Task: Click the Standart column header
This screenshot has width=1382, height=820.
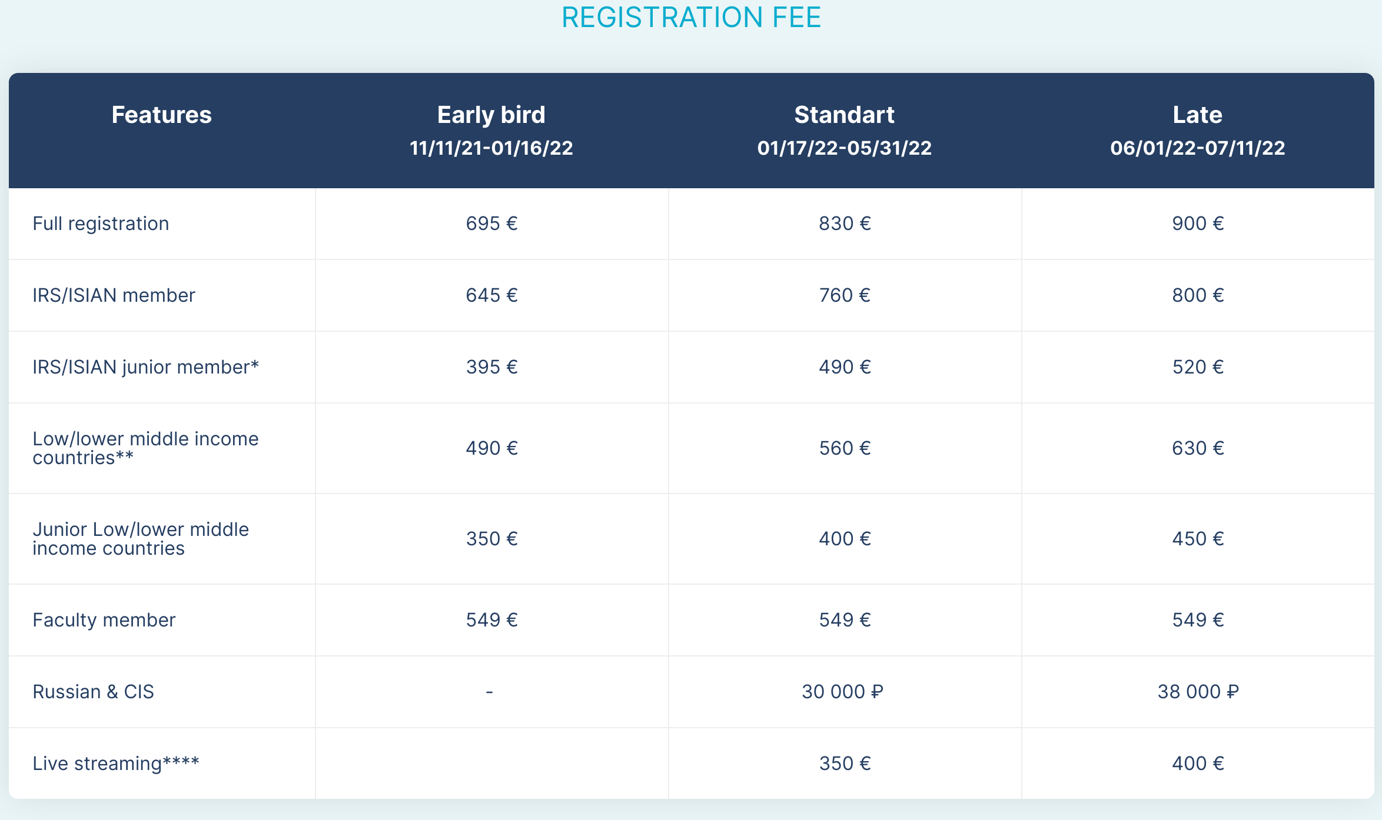Action: pyautogui.click(x=844, y=115)
